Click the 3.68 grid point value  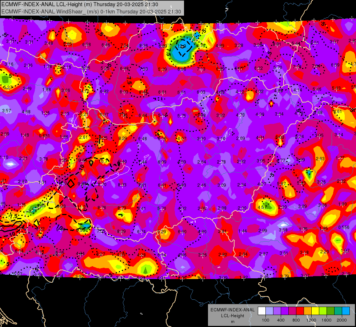[x=283, y=230]
